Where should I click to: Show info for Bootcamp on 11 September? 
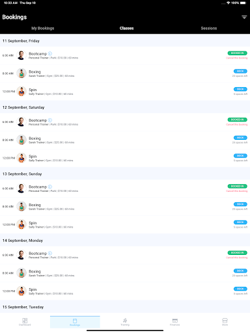[x=50, y=53]
